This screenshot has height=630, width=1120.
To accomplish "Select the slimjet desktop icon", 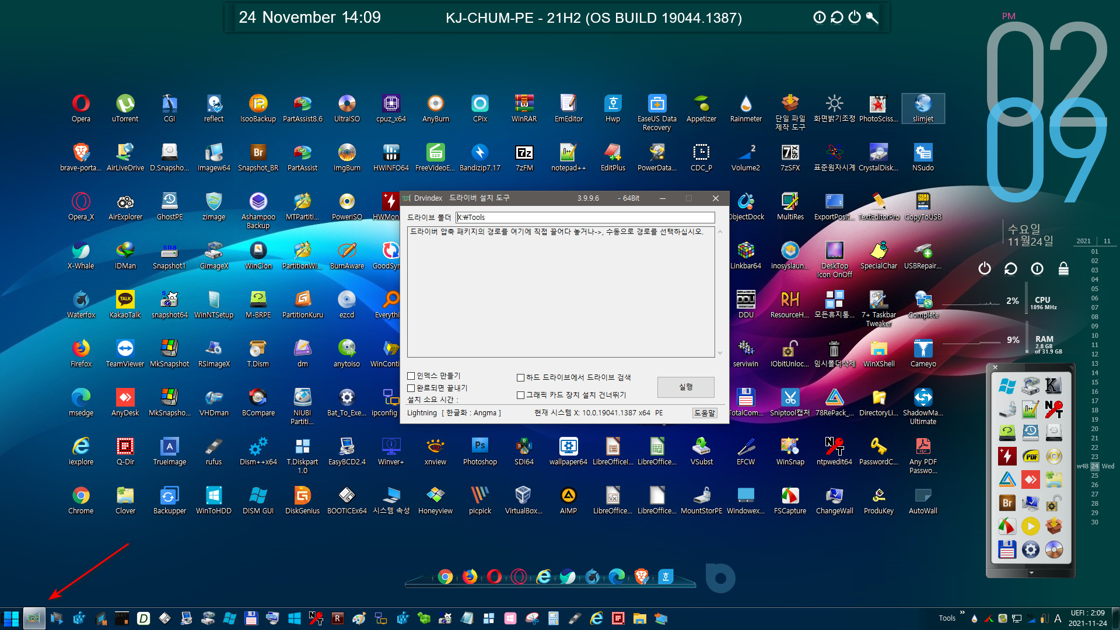I will tap(923, 108).
